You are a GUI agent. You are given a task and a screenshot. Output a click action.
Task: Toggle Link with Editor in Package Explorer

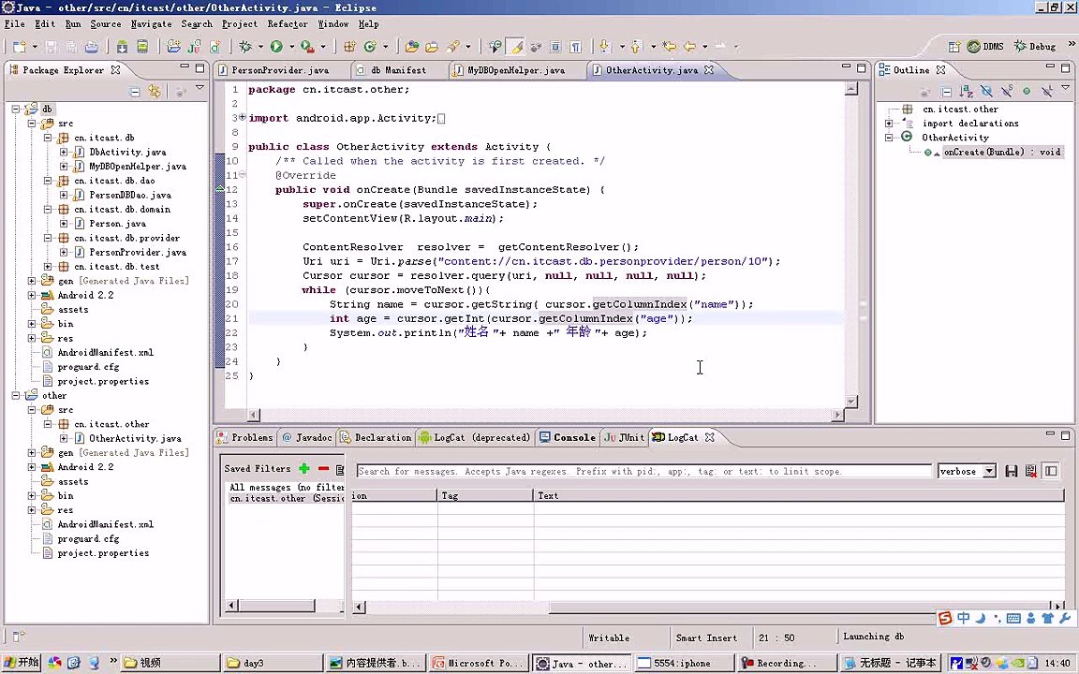click(155, 92)
